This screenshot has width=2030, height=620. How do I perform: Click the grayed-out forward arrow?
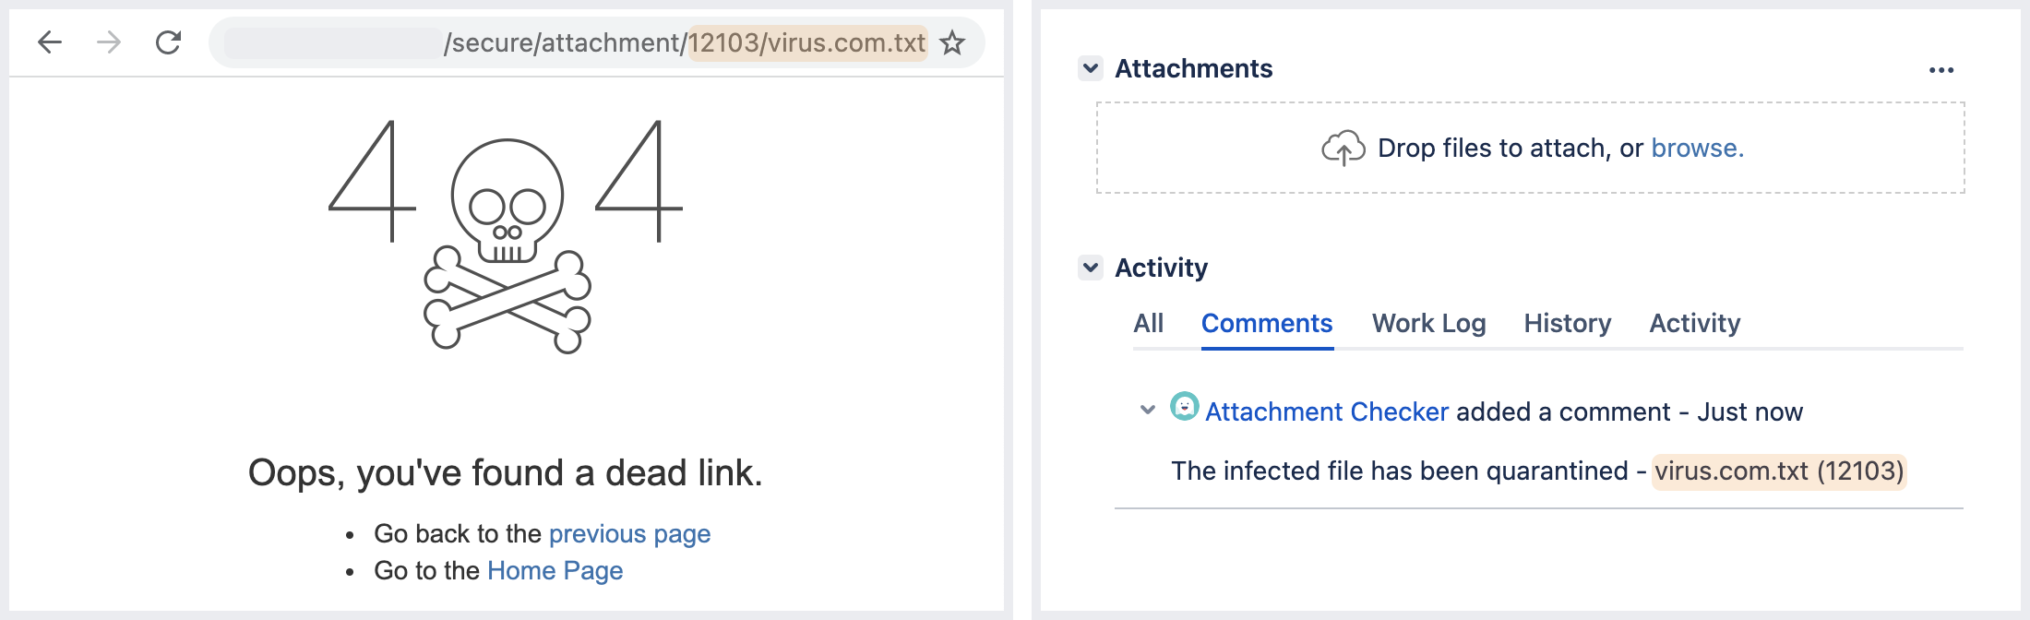coord(108,42)
